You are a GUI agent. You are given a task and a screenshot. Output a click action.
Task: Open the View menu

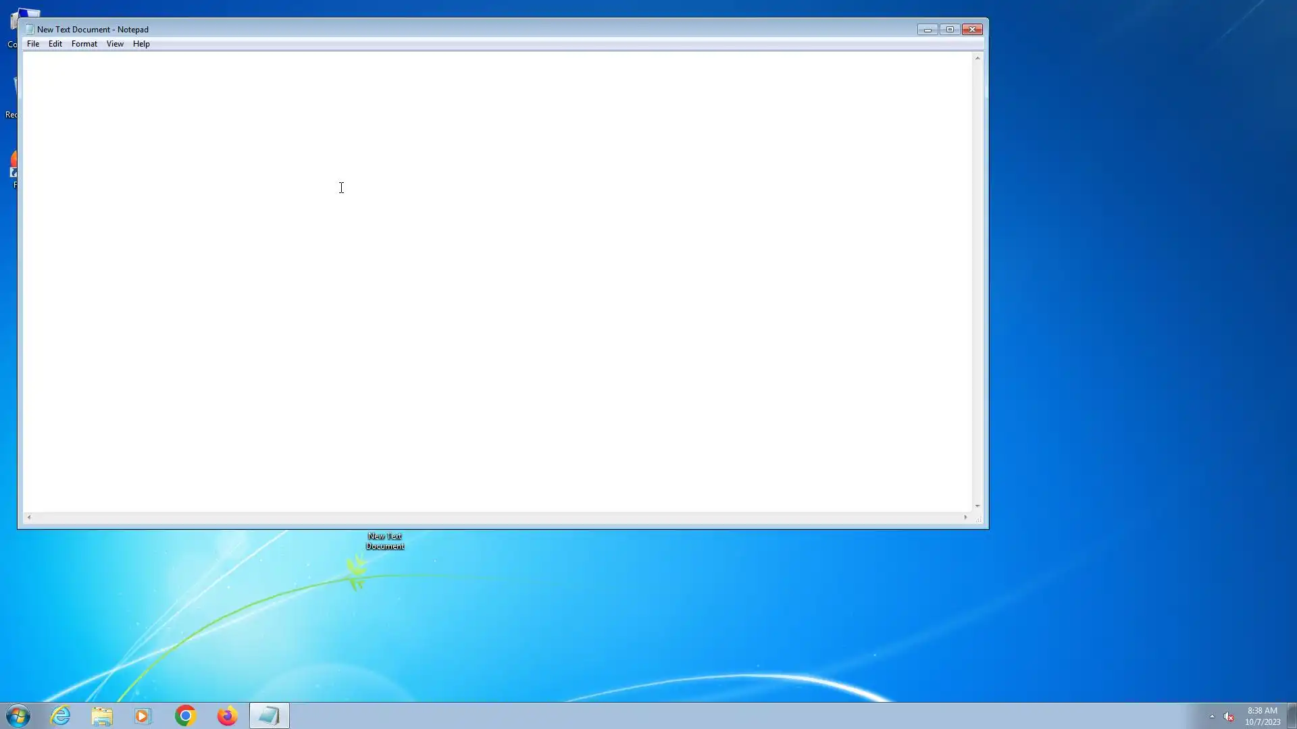(115, 44)
